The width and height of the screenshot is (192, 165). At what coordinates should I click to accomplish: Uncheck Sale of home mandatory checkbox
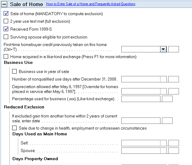coord(6,14)
